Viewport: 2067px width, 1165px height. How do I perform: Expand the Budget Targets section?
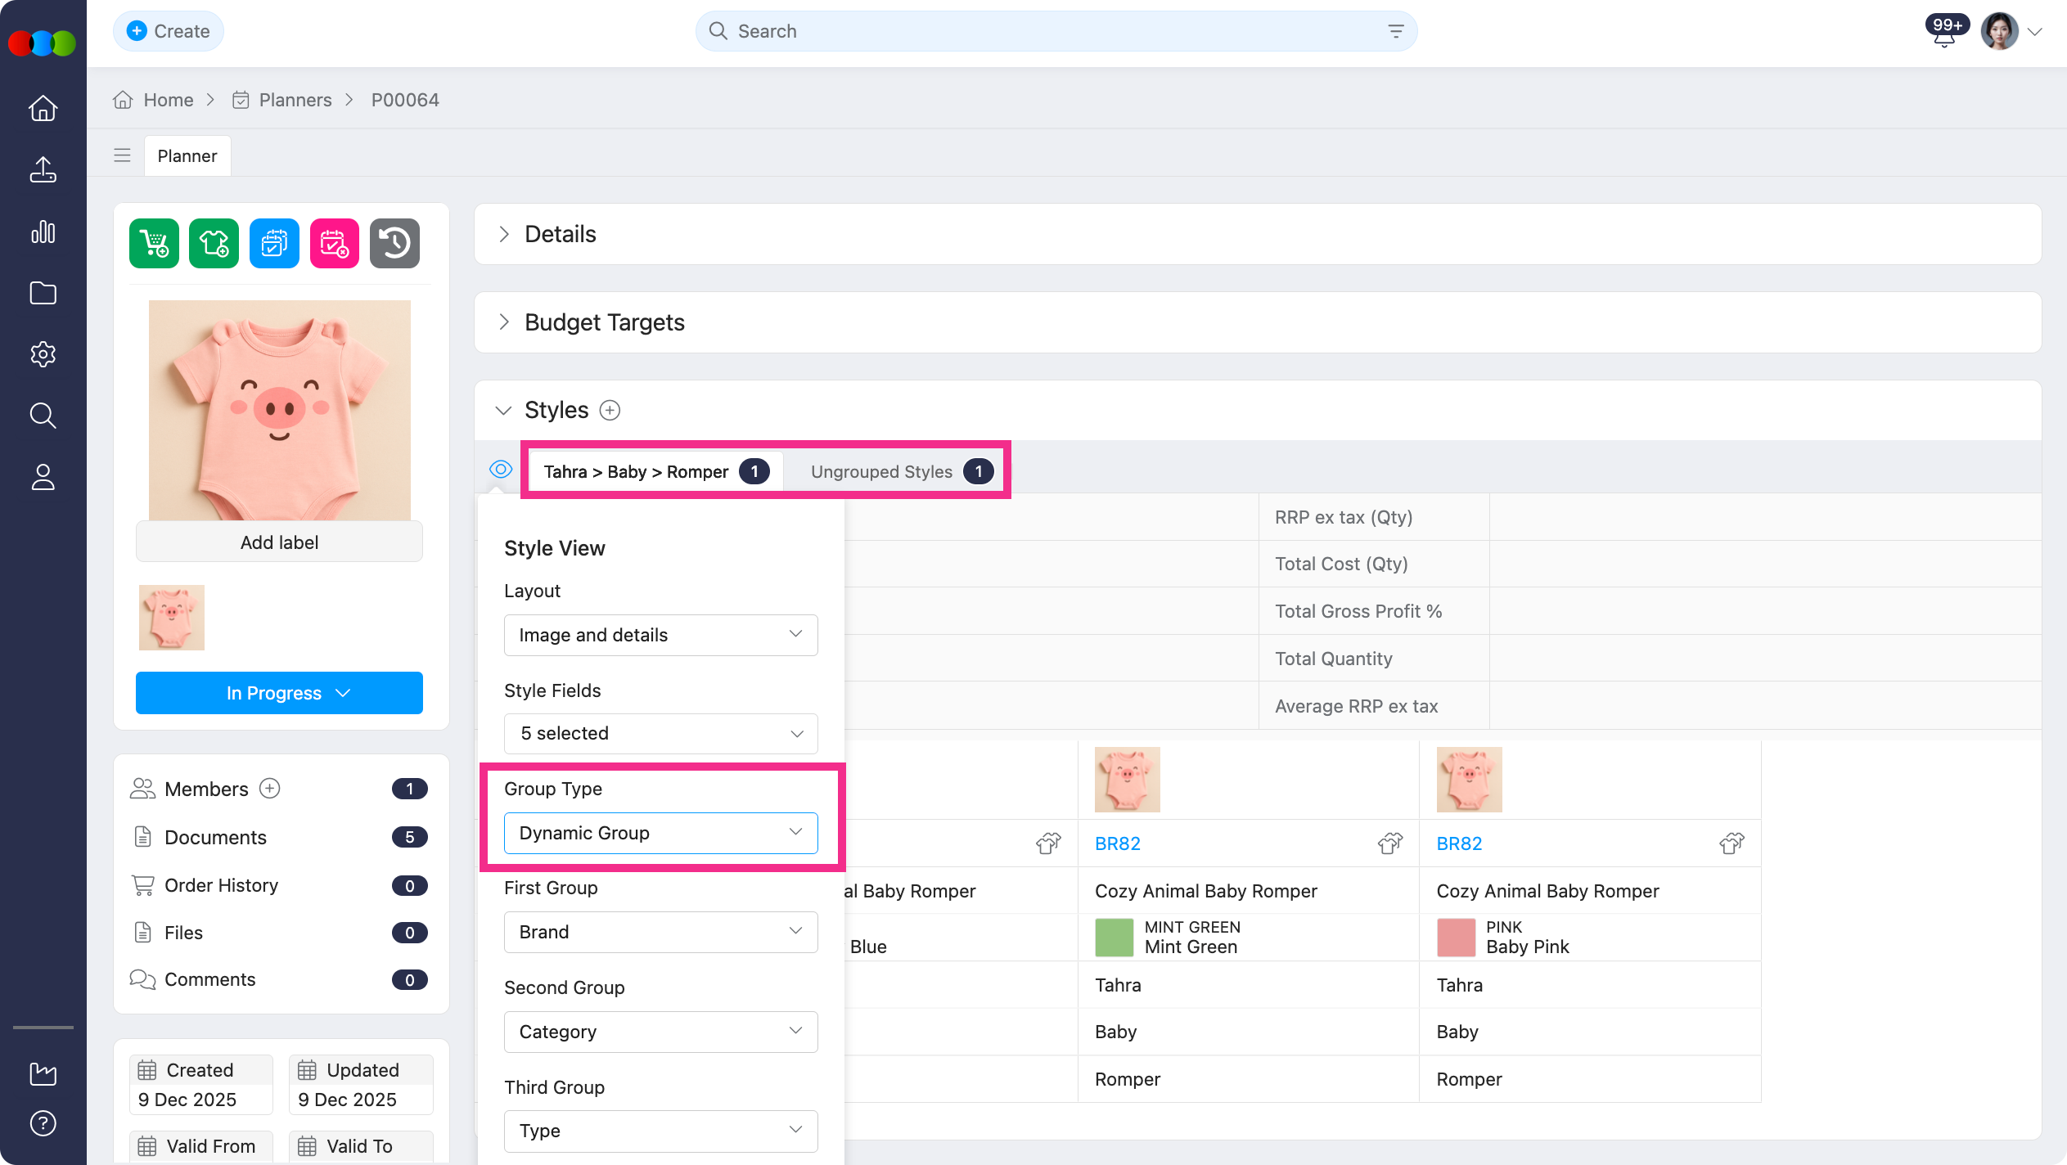pyautogui.click(x=604, y=322)
